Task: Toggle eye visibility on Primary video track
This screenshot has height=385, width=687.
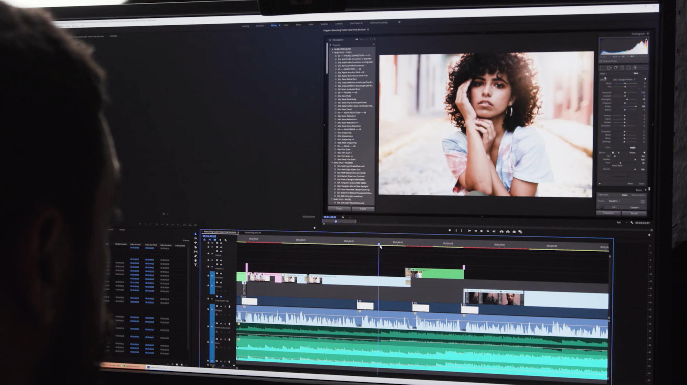Action: 221,282
